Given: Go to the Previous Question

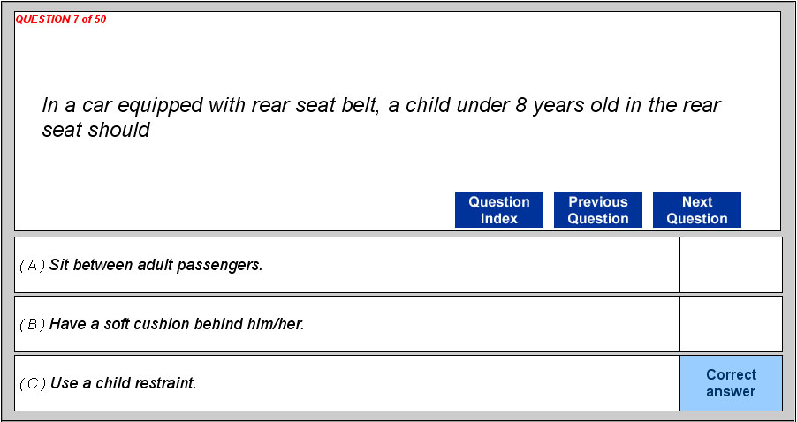Looking at the screenshot, I should [x=597, y=210].
